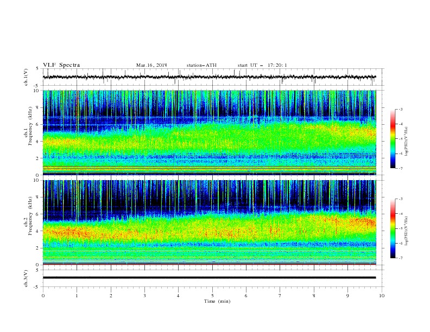
Task: Click the "-7" label on ch.2 colorbar
Action: pyautogui.click(x=400, y=258)
